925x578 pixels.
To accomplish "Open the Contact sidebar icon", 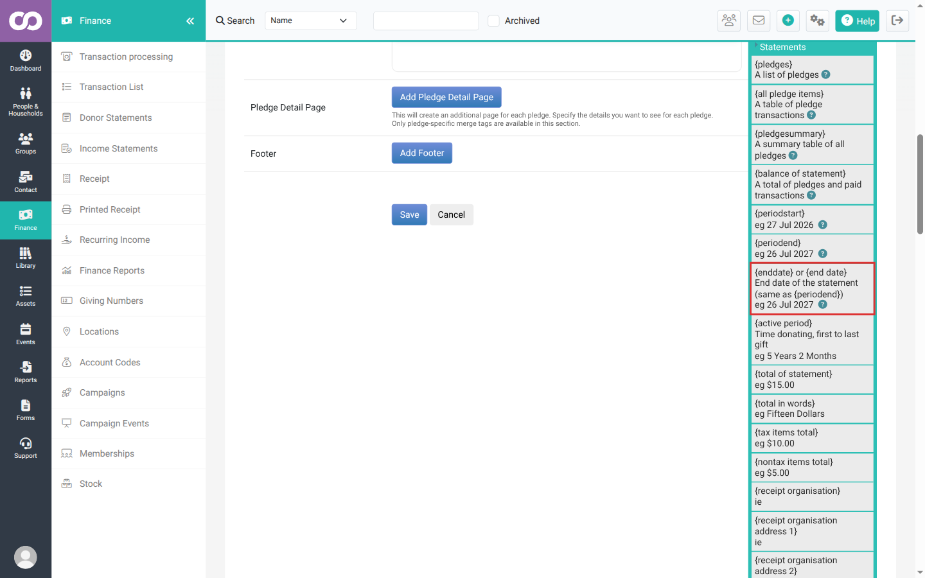I will [26, 182].
